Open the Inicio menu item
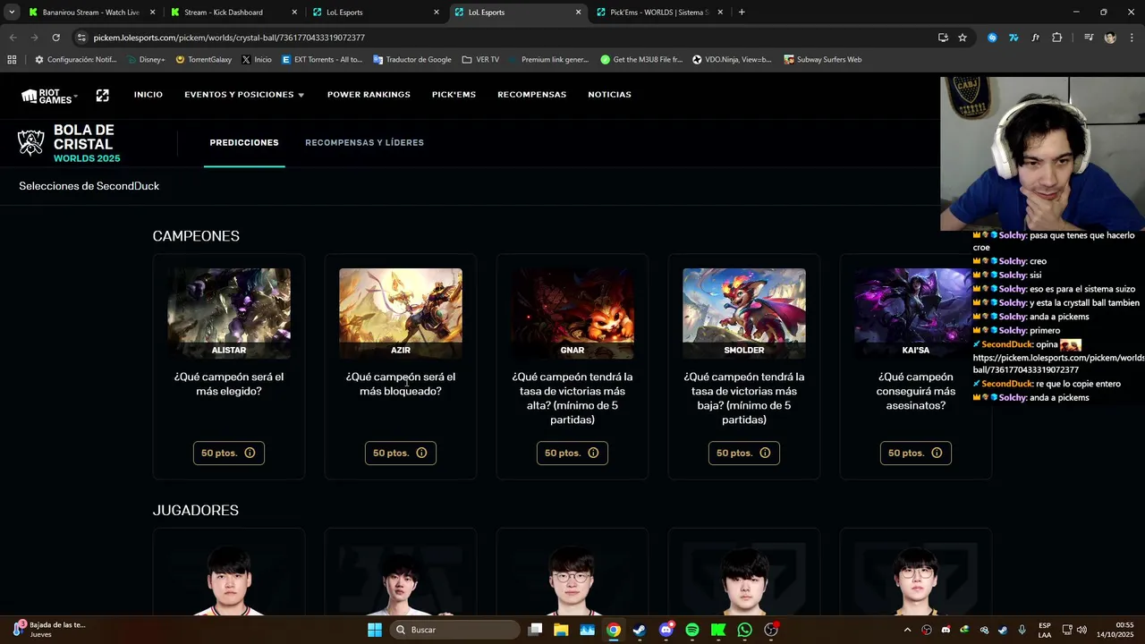Viewport: 1145px width, 644px height. click(x=148, y=95)
